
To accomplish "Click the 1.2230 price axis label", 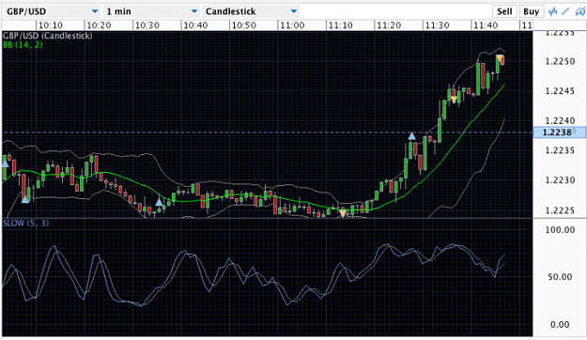I will click(560, 180).
